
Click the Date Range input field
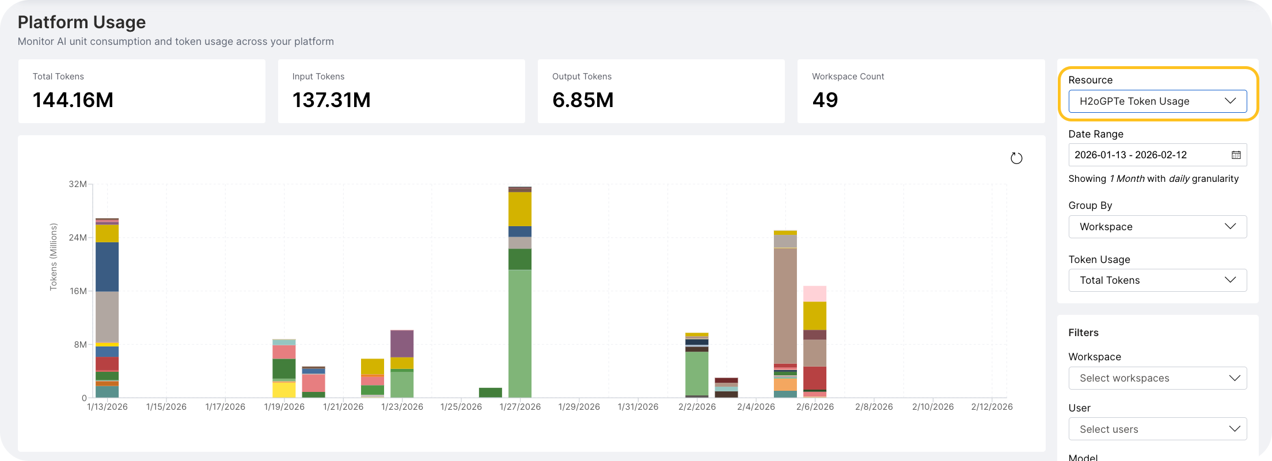click(1157, 155)
